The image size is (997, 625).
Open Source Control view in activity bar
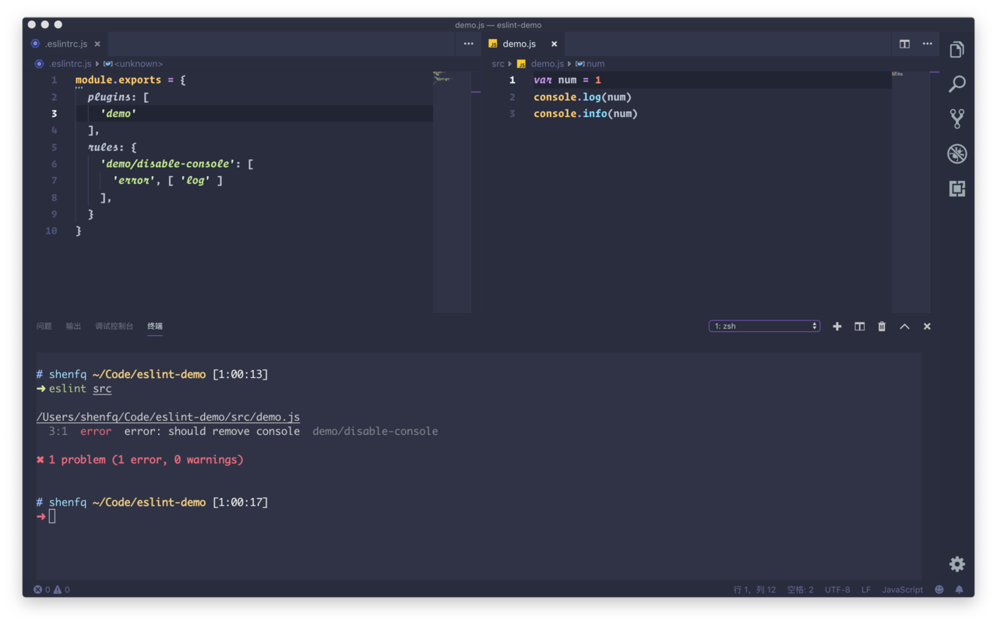click(957, 118)
